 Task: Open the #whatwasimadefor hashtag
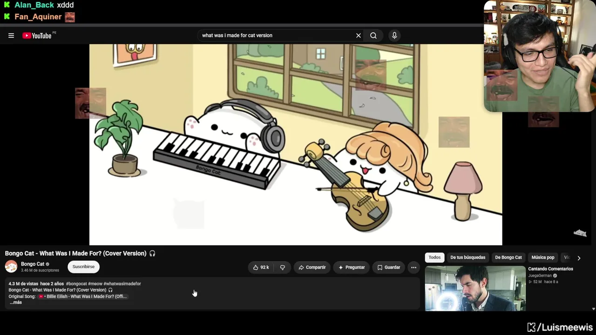tap(122, 284)
